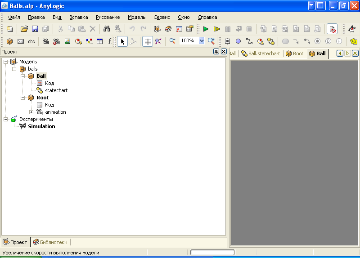Image resolution: width=360 pixels, height=258 pixels.
Task: Click the Step model execution icon
Action: pyautogui.click(x=216, y=29)
